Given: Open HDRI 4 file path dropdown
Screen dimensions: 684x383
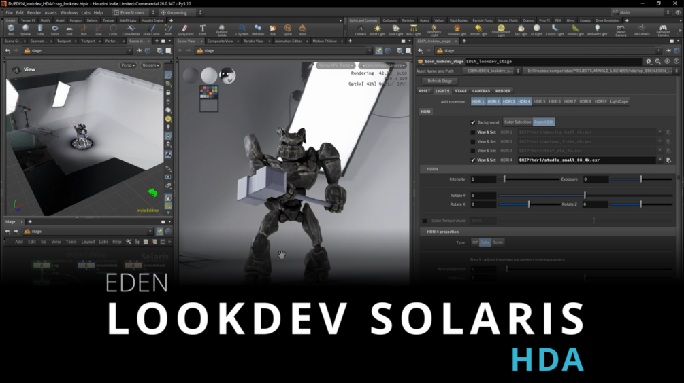Looking at the screenshot, I should pos(660,160).
